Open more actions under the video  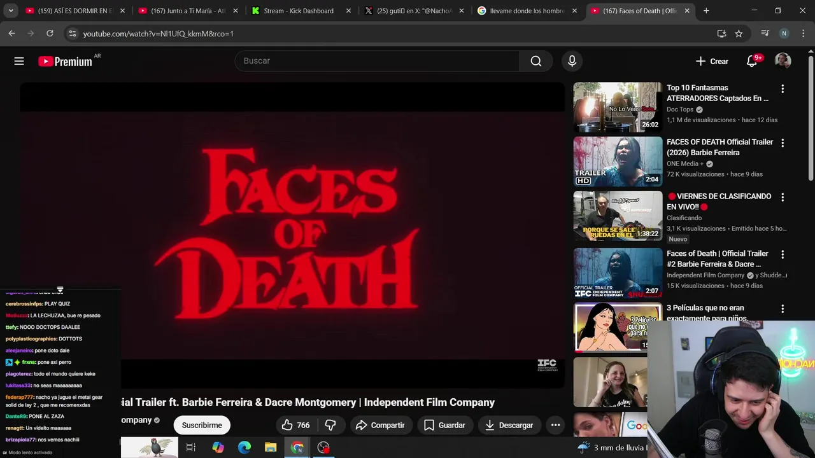pyautogui.click(x=555, y=425)
